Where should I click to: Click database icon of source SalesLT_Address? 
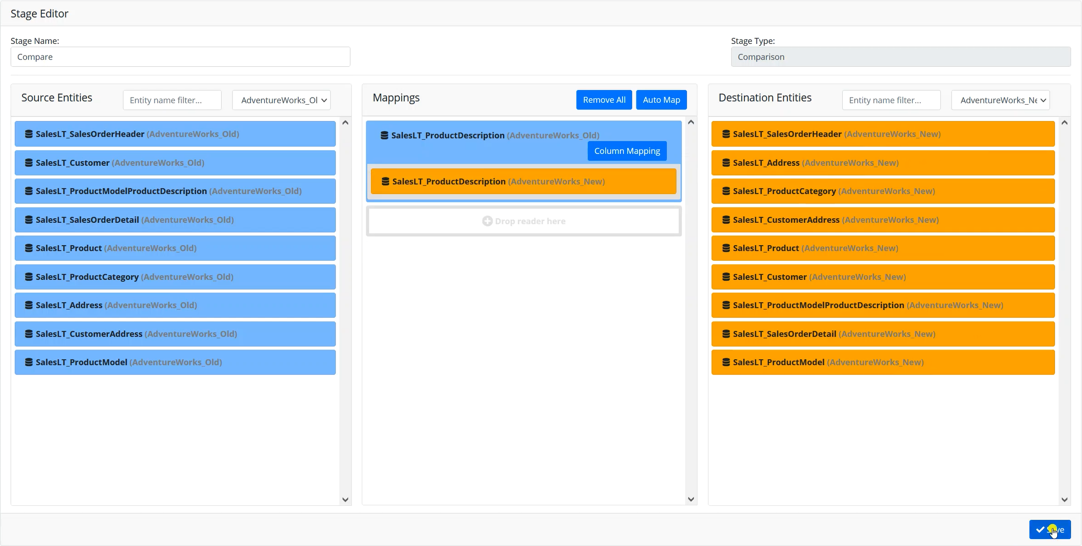pos(29,305)
